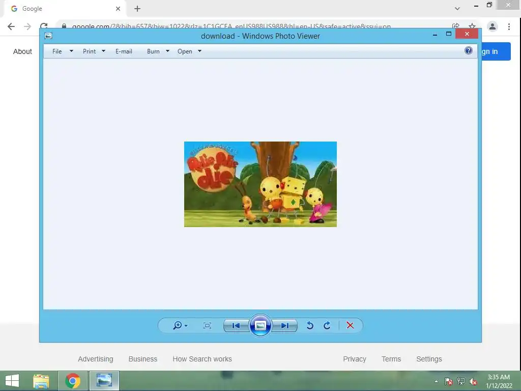Open the Burn menu
Image resolution: width=521 pixels, height=391 pixels.
coord(153,51)
